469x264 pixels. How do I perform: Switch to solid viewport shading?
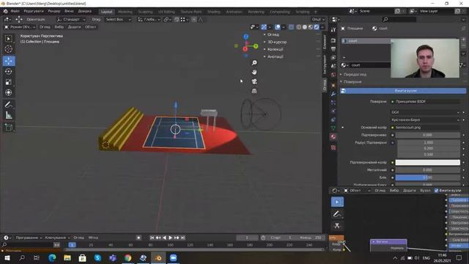coord(305,27)
